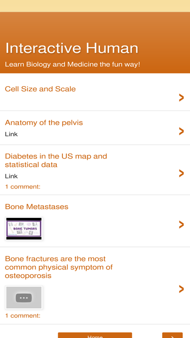190x338 pixels.
Task: Click the Home button at bottom
Action: point(95,335)
